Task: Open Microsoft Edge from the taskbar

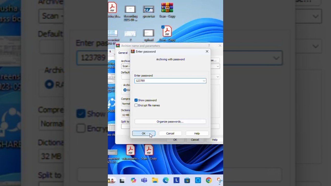Action: click(x=165, y=180)
